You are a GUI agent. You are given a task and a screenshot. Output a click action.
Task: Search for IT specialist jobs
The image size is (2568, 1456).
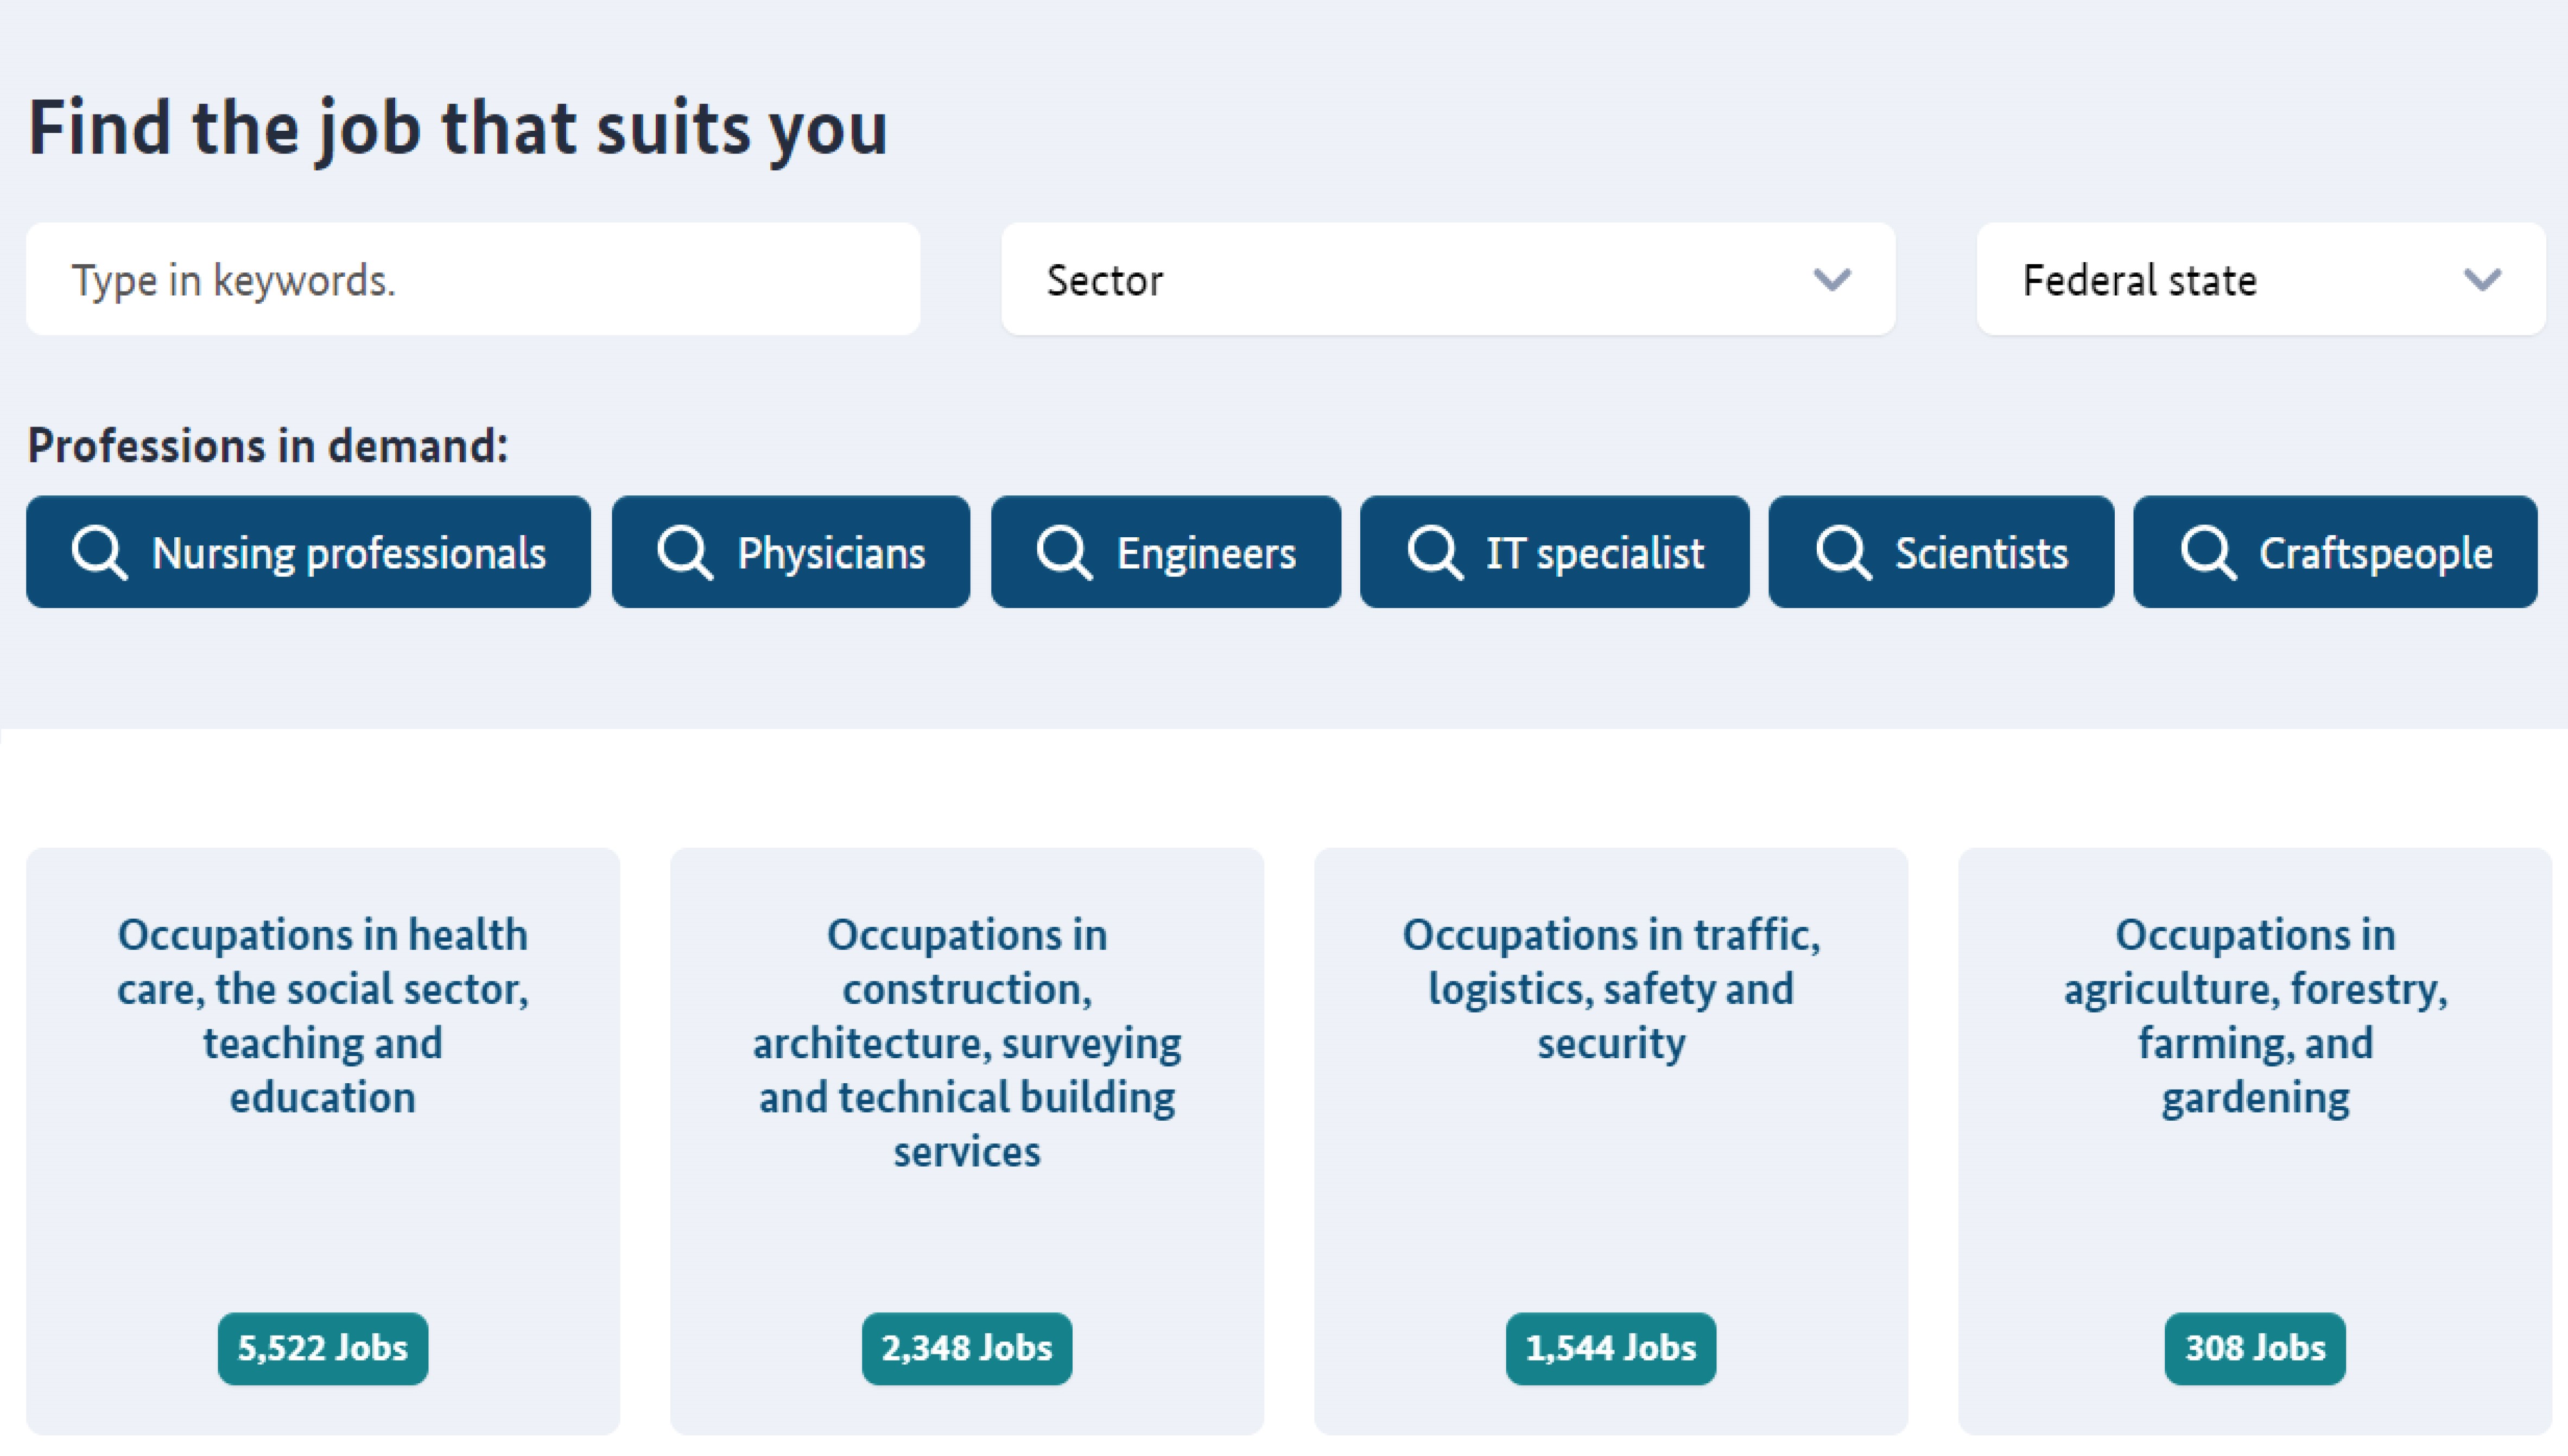(1555, 552)
